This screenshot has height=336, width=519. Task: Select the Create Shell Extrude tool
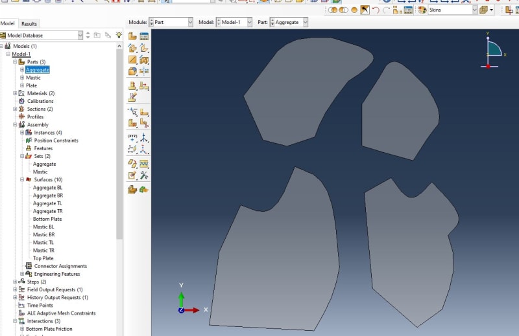tap(144, 49)
